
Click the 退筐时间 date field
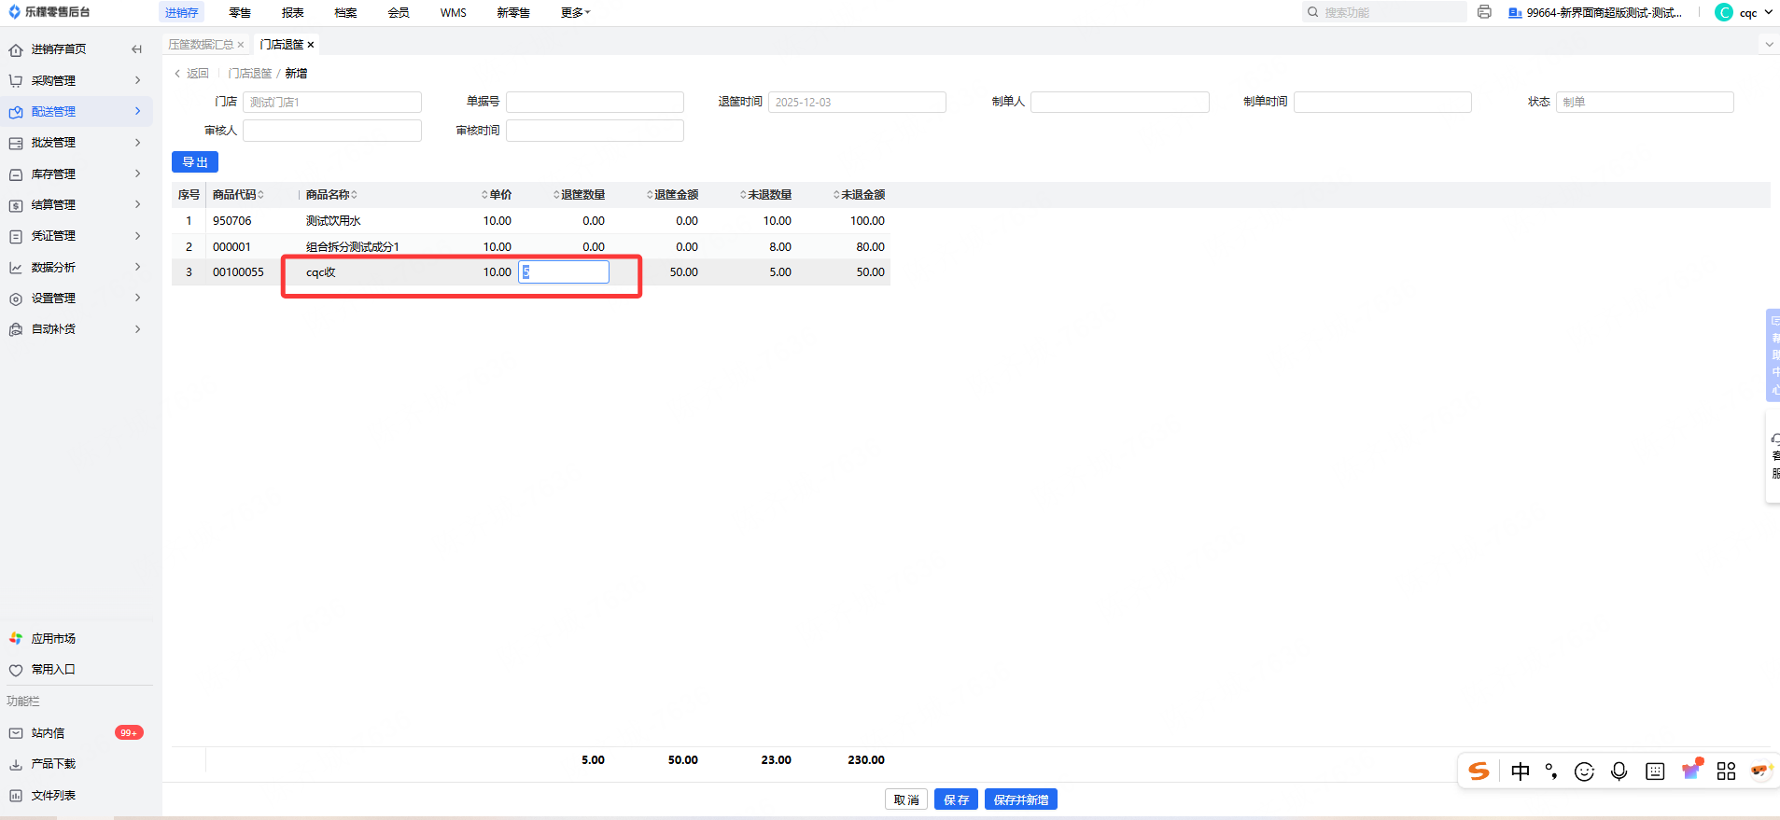(857, 103)
